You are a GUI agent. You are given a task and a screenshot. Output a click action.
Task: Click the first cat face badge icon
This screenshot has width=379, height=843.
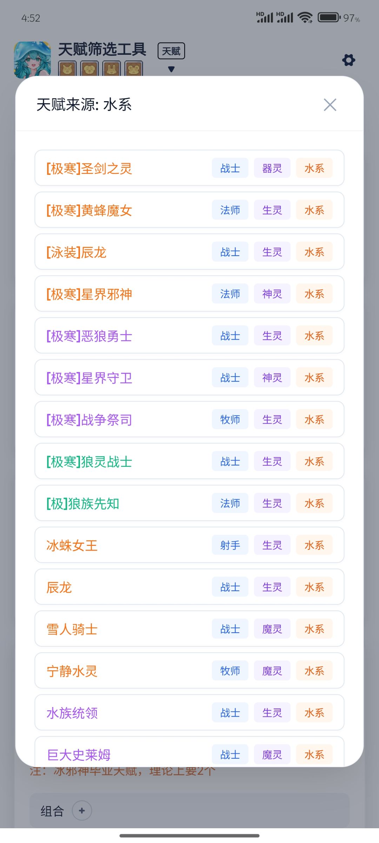tap(67, 69)
